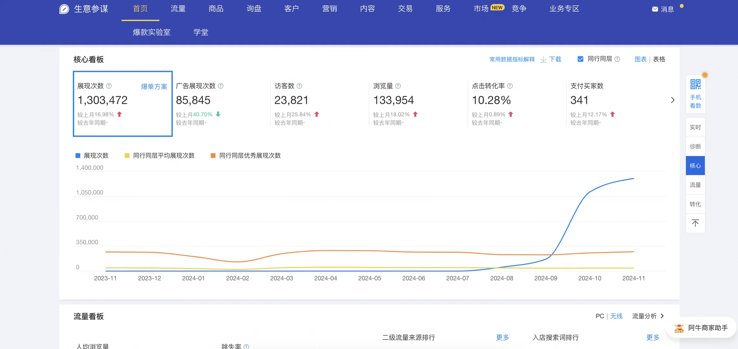
Task: Click the 流量看板 section title
Action: pos(88,316)
